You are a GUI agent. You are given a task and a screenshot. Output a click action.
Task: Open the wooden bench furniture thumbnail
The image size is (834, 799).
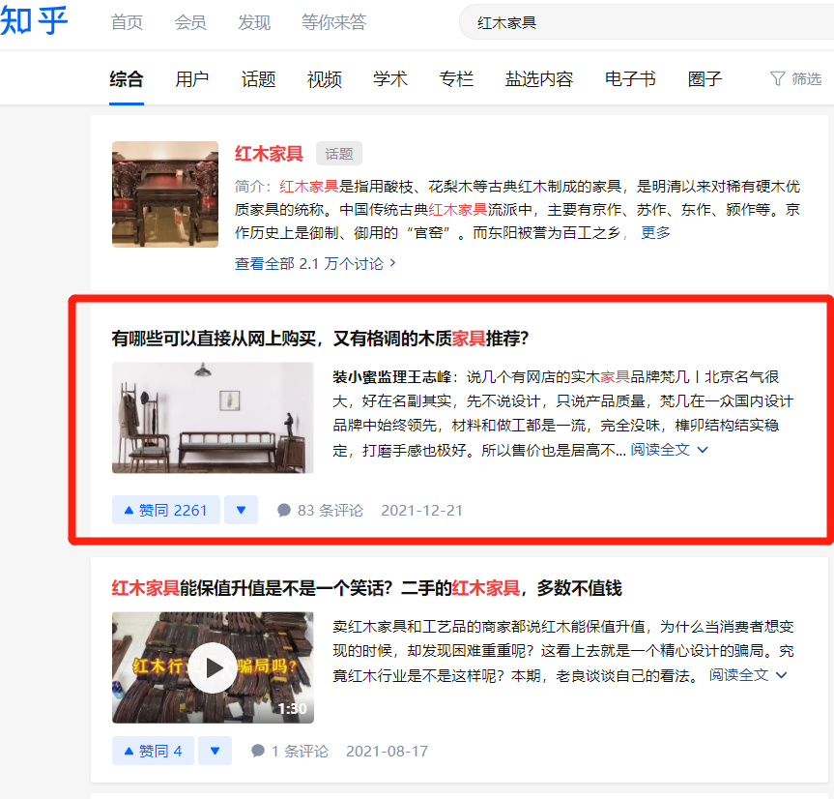[213, 418]
